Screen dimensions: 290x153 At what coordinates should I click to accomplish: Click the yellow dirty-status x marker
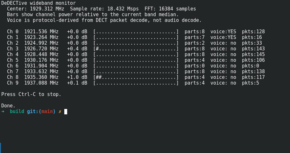(x=60, y=112)
